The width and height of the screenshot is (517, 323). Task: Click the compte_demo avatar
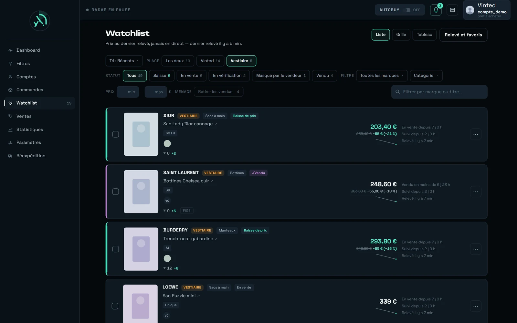[470, 10]
